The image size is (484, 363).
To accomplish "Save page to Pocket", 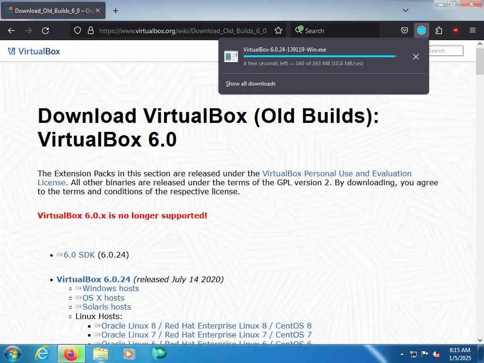I will click(405, 30).
